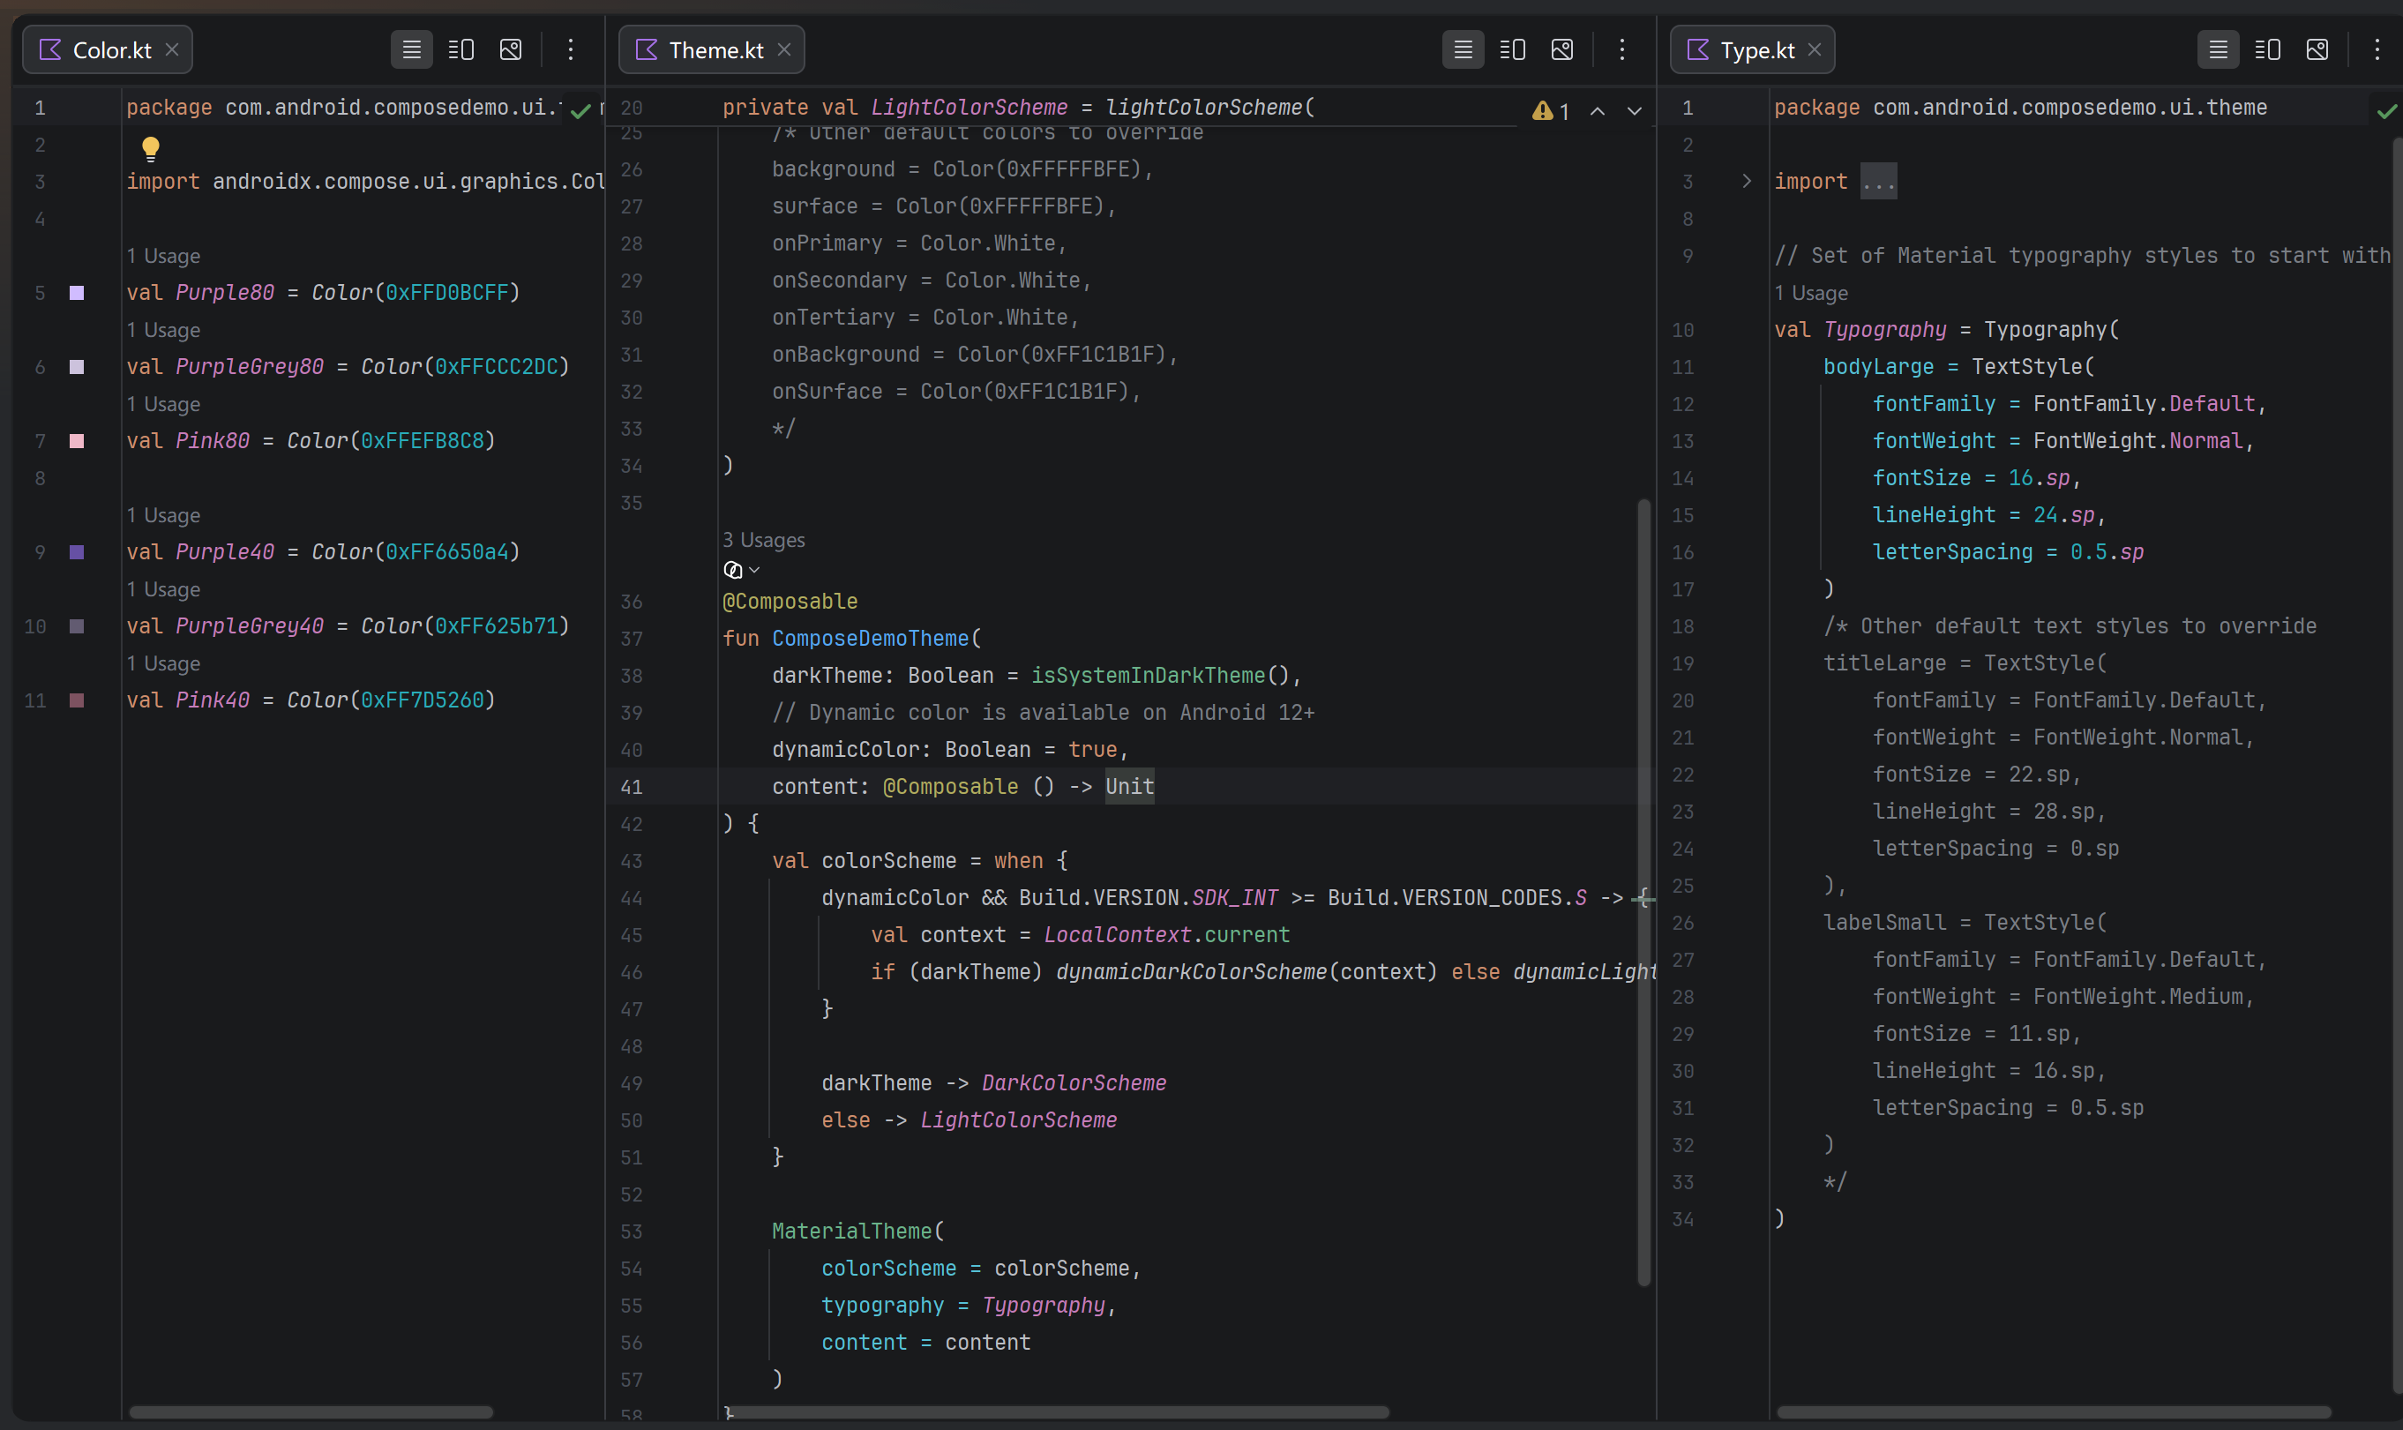This screenshot has width=2403, height=1430.
Task: Show the 1 Usage hint above Purple80
Action: 164,257
